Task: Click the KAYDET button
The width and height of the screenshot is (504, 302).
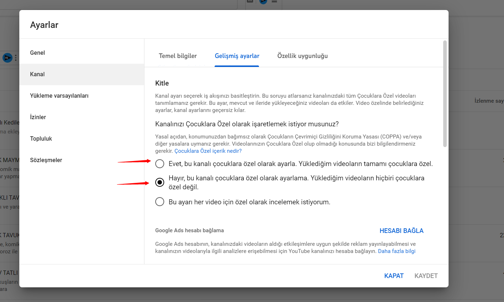Action: click(x=426, y=276)
